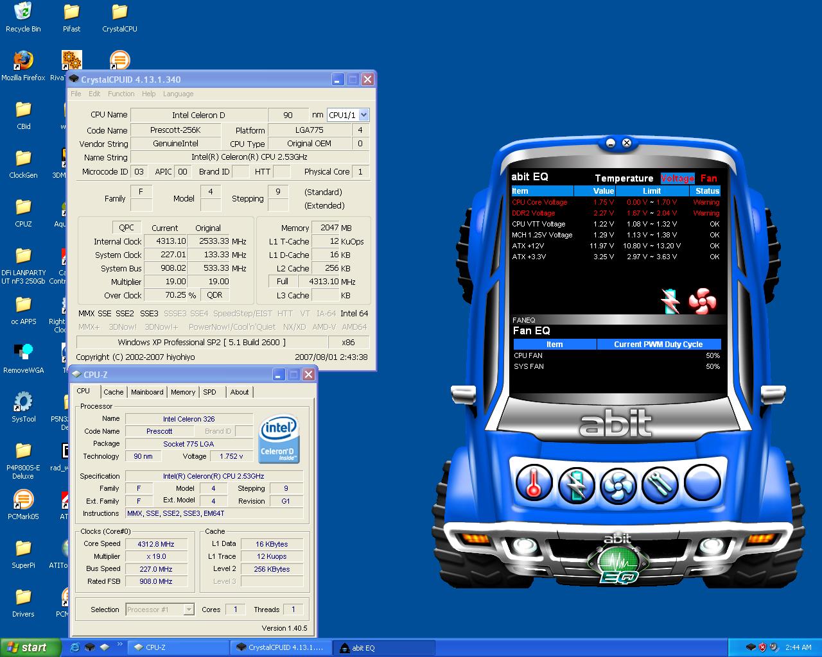Click the voltage battery icon in abit EQ panel
This screenshot has height=657, width=822.
click(670, 301)
